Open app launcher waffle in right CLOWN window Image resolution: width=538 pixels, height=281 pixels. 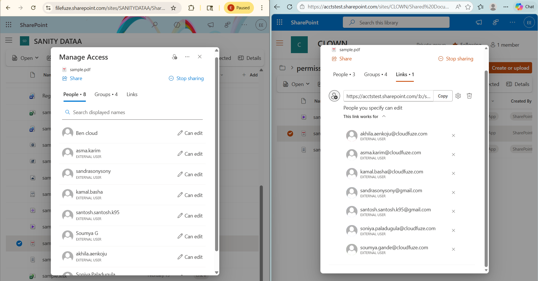(279, 22)
